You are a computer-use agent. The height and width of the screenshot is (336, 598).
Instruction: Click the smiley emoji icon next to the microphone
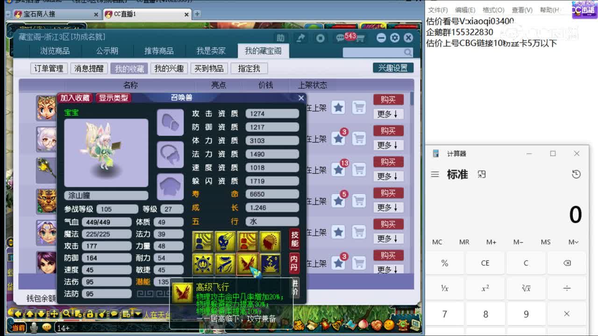point(46,327)
